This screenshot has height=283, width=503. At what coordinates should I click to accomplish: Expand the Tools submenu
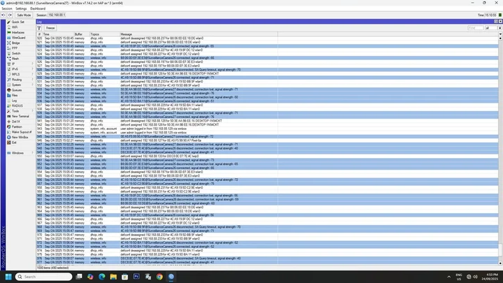tap(32, 111)
